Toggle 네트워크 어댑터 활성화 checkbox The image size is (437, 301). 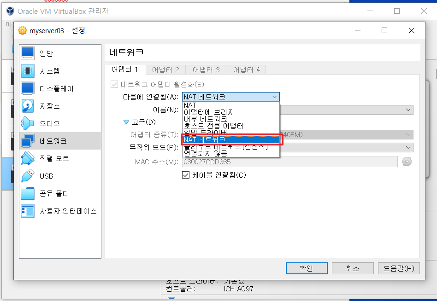point(114,84)
